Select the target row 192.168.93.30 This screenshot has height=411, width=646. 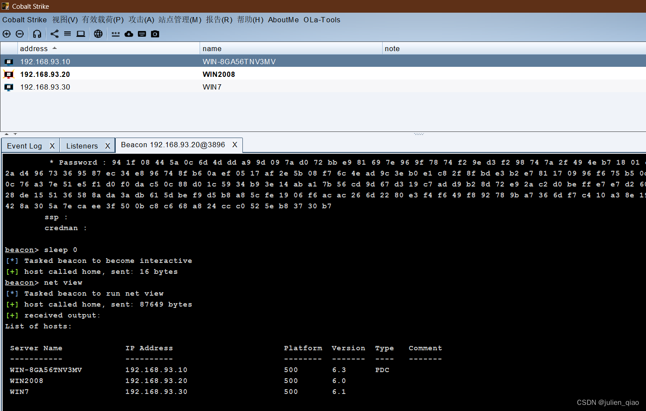323,87
